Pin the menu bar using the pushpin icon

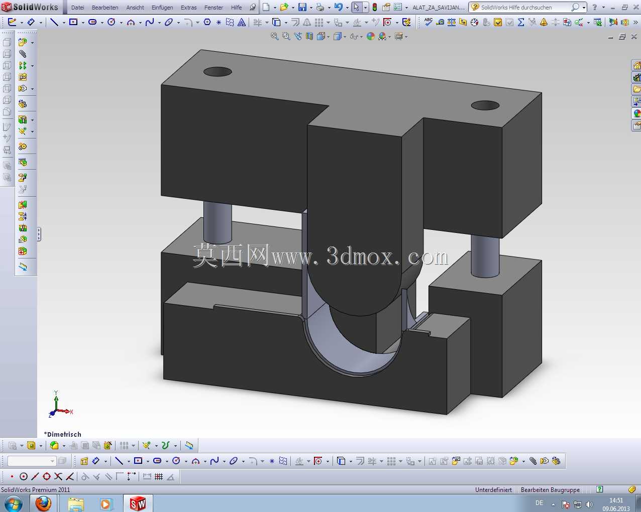tap(253, 8)
